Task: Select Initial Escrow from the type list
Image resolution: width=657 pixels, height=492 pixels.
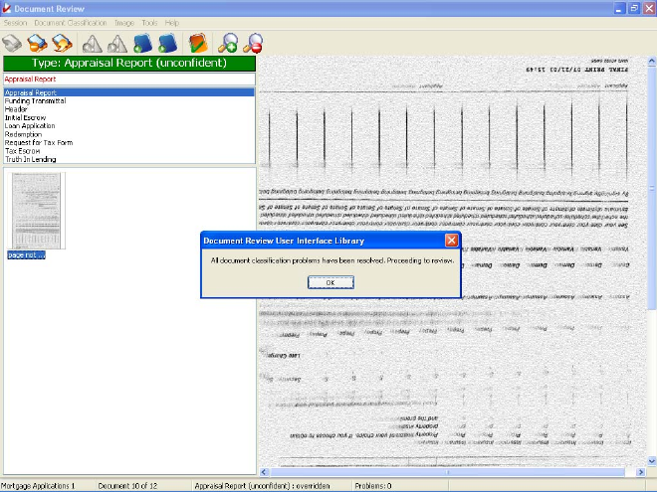Action: (x=26, y=117)
